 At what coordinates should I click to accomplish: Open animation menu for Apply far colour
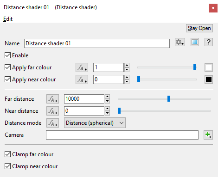(82, 67)
